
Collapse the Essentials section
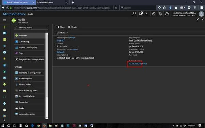click(x=62, y=33)
